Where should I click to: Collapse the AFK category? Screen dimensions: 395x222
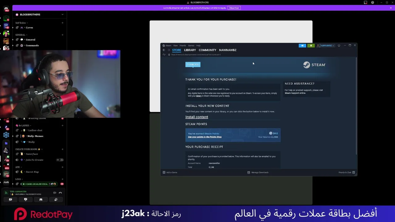(x=18, y=167)
